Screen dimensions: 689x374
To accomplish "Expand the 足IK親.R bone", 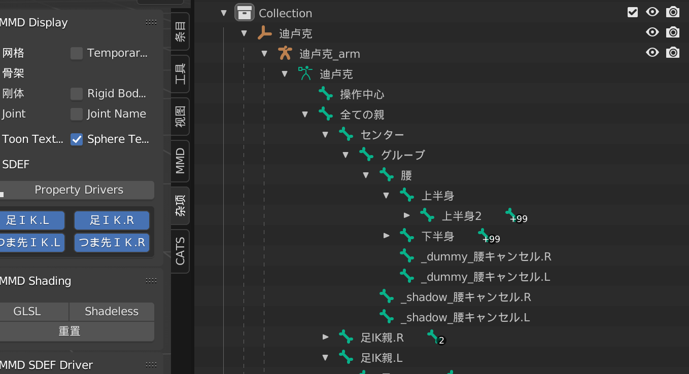I will click(x=325, y=337).
